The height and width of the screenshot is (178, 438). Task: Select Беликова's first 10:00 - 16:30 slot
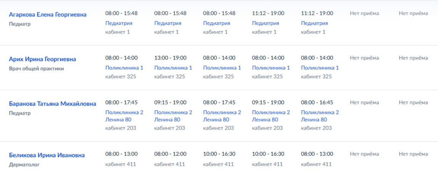[x=219, y=154]
